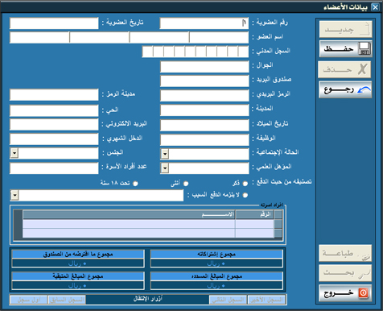383x311 pixels.
Task: Expand the المؤهل العلمي dropdown list
Action: [x=165, y=168]
